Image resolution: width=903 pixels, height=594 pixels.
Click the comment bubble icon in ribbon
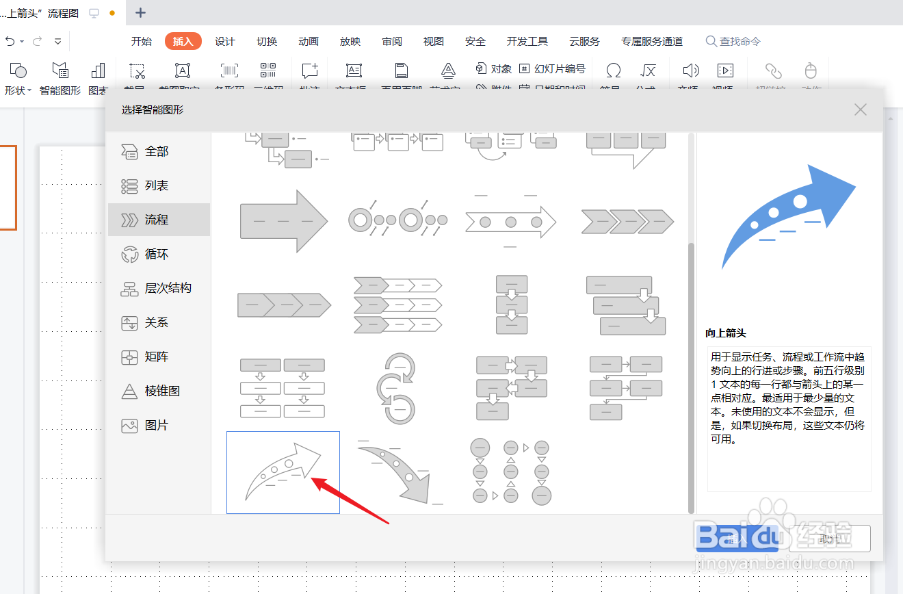click(x=310, y=70)
